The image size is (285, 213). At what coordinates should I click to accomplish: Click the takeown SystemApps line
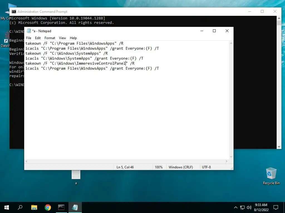(x=67, y=53)
